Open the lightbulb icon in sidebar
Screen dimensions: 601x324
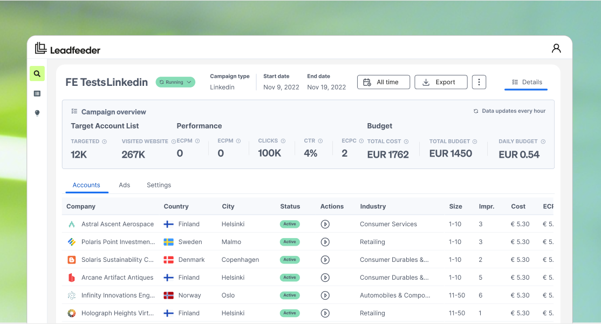[x=37, y=113]
